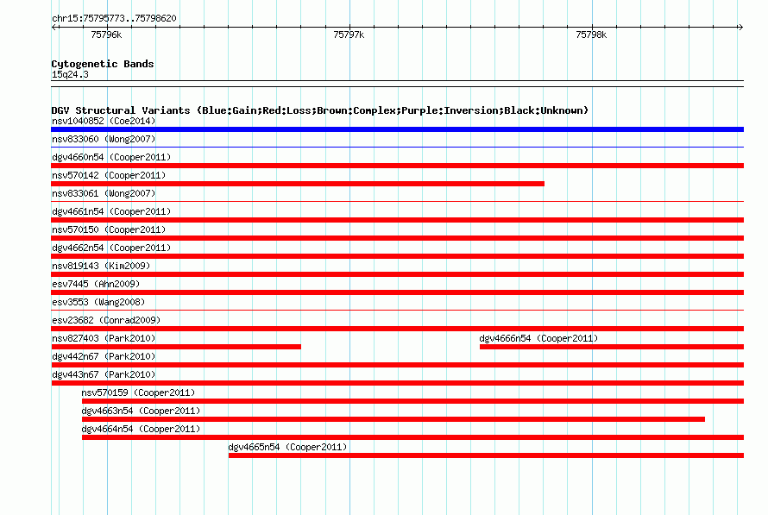Select the red bar under dgv4663n54
The image size is (768, 515).
click(393, 419)
